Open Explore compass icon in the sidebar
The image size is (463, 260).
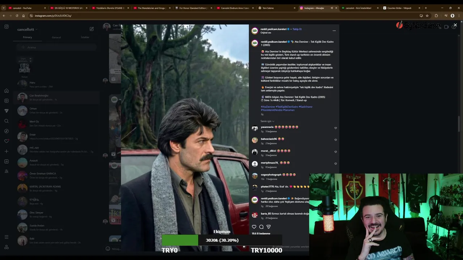(x=7, y=131)
